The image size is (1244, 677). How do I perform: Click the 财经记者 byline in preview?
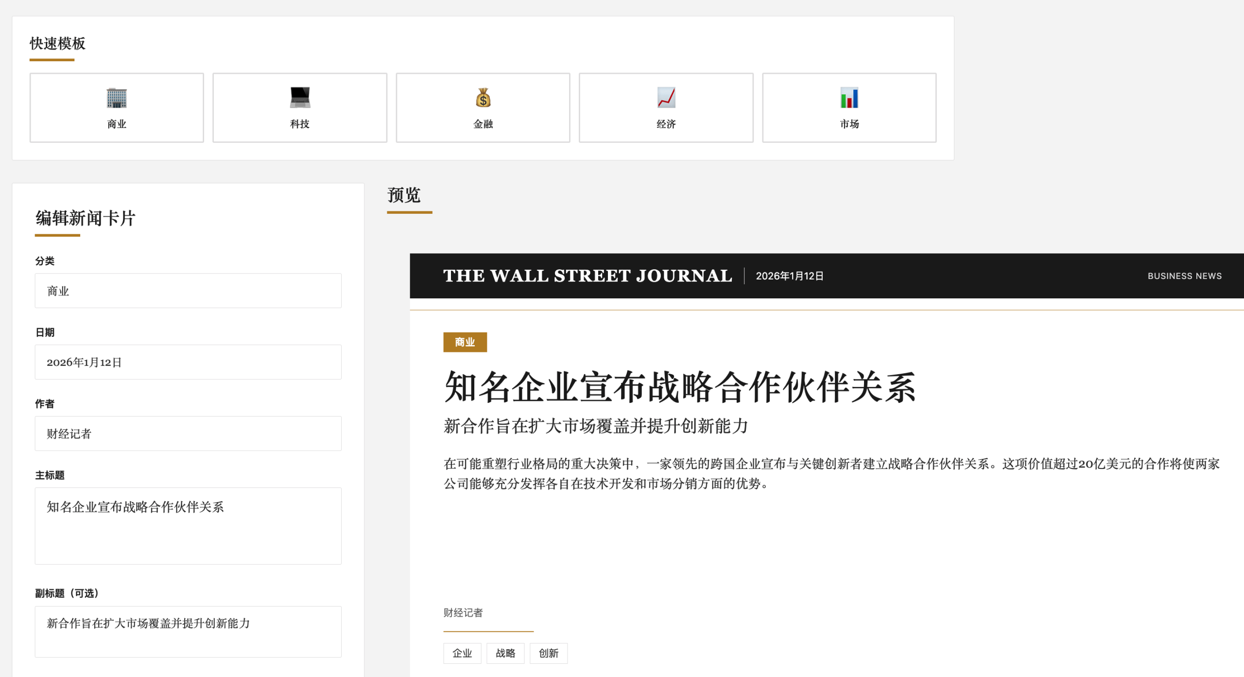463,613
